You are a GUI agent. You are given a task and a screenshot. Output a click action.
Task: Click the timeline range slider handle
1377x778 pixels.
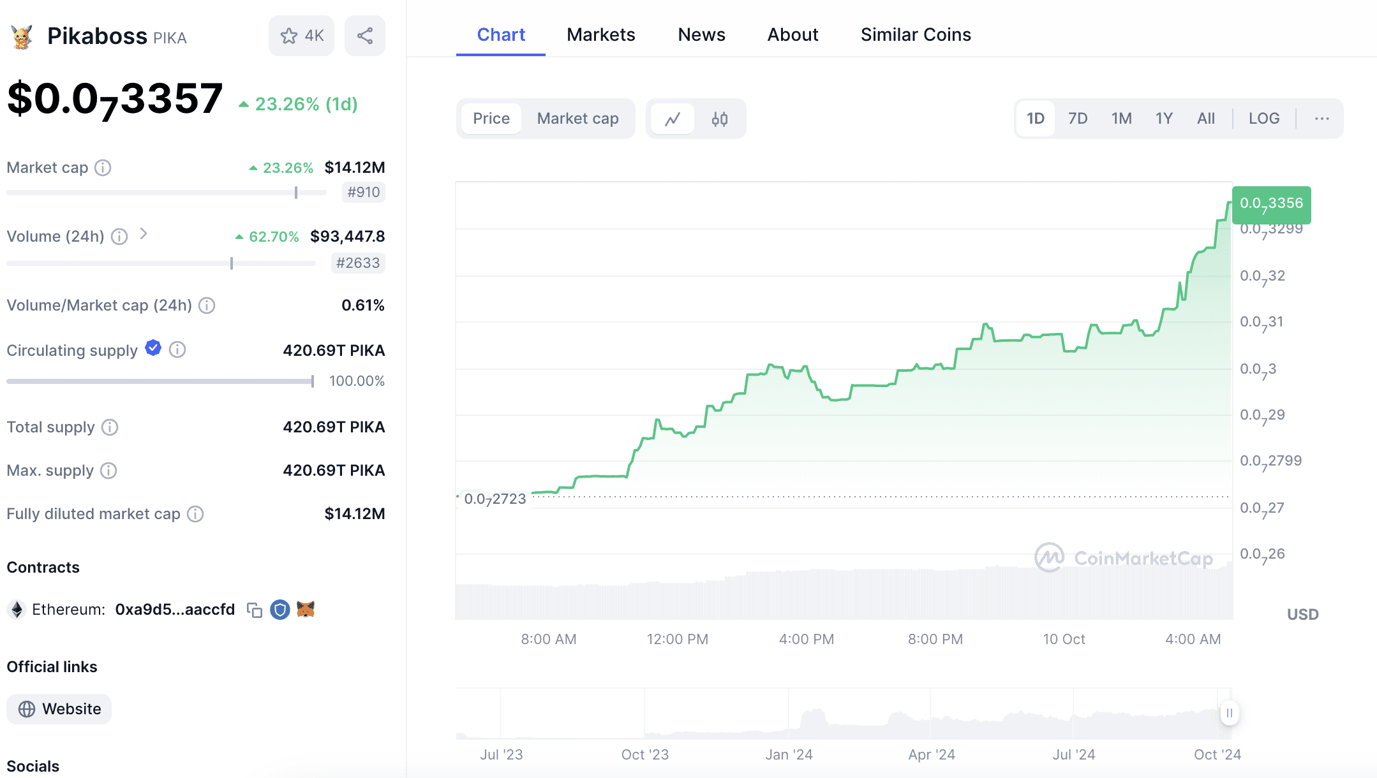tap(1229, 713)
